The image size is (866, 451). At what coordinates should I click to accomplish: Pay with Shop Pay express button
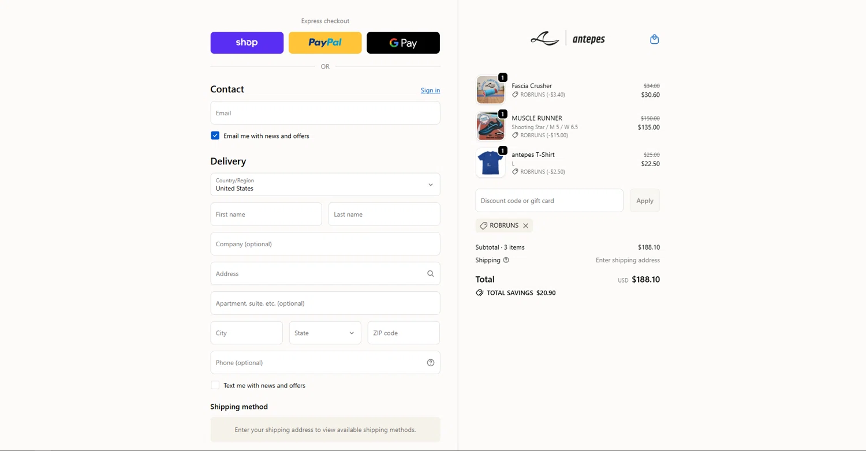[247, 43]
